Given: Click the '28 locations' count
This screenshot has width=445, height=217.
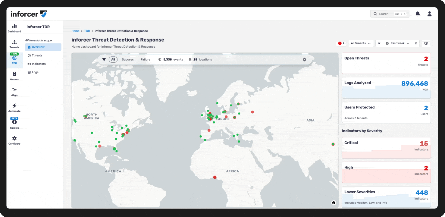Looking at the screenshot, I should 203,60.
